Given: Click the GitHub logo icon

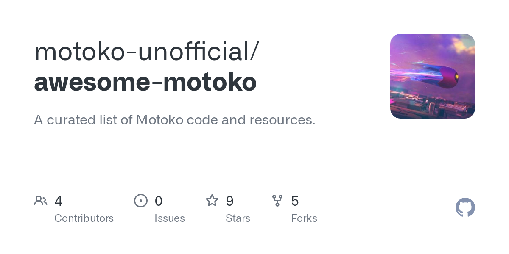Looking at the screenshot, I should pyautogui.click(x=465, y=207).
